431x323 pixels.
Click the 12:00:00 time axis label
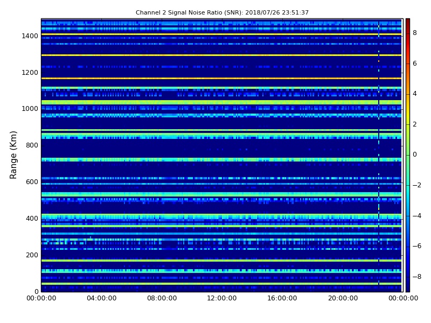[222, 298]
